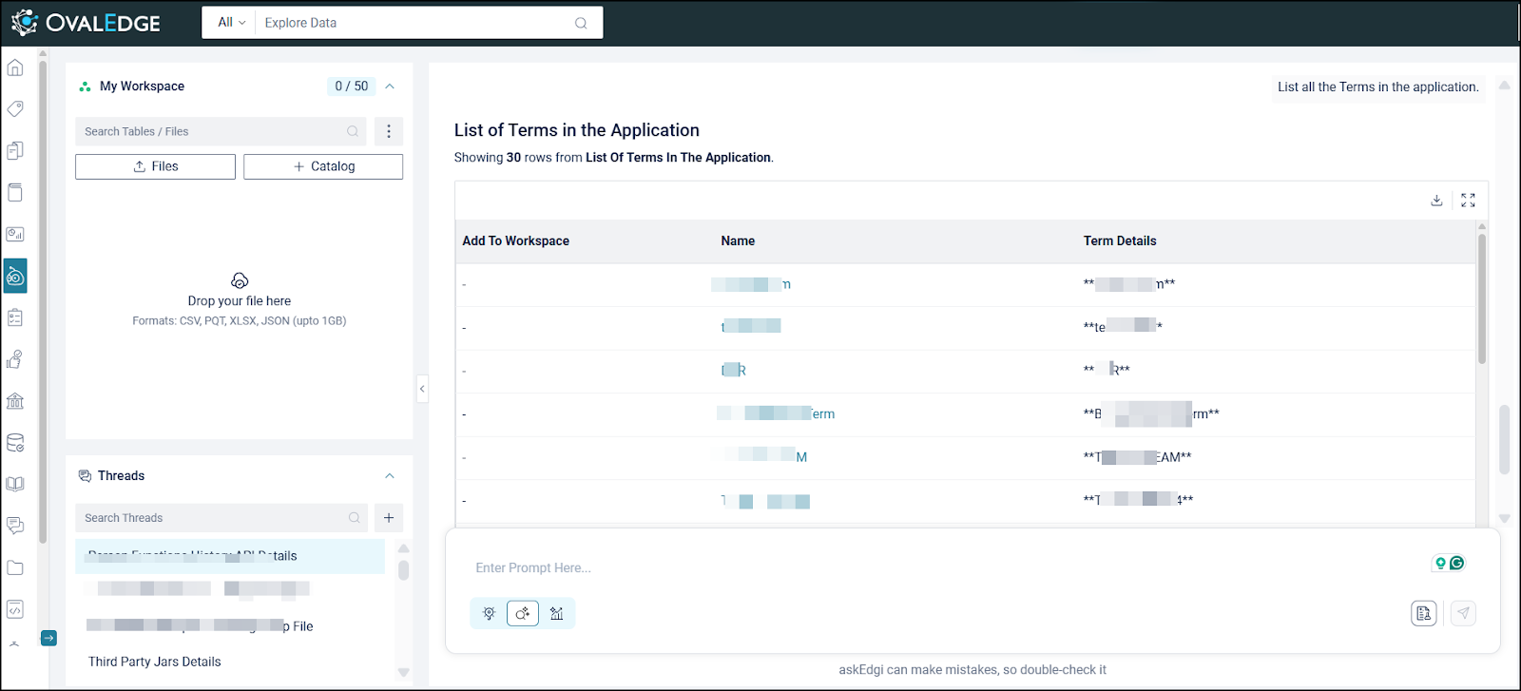Click the home icon in left sidebar
This screenshot has width=1521, height=691.
pos(15,67)
